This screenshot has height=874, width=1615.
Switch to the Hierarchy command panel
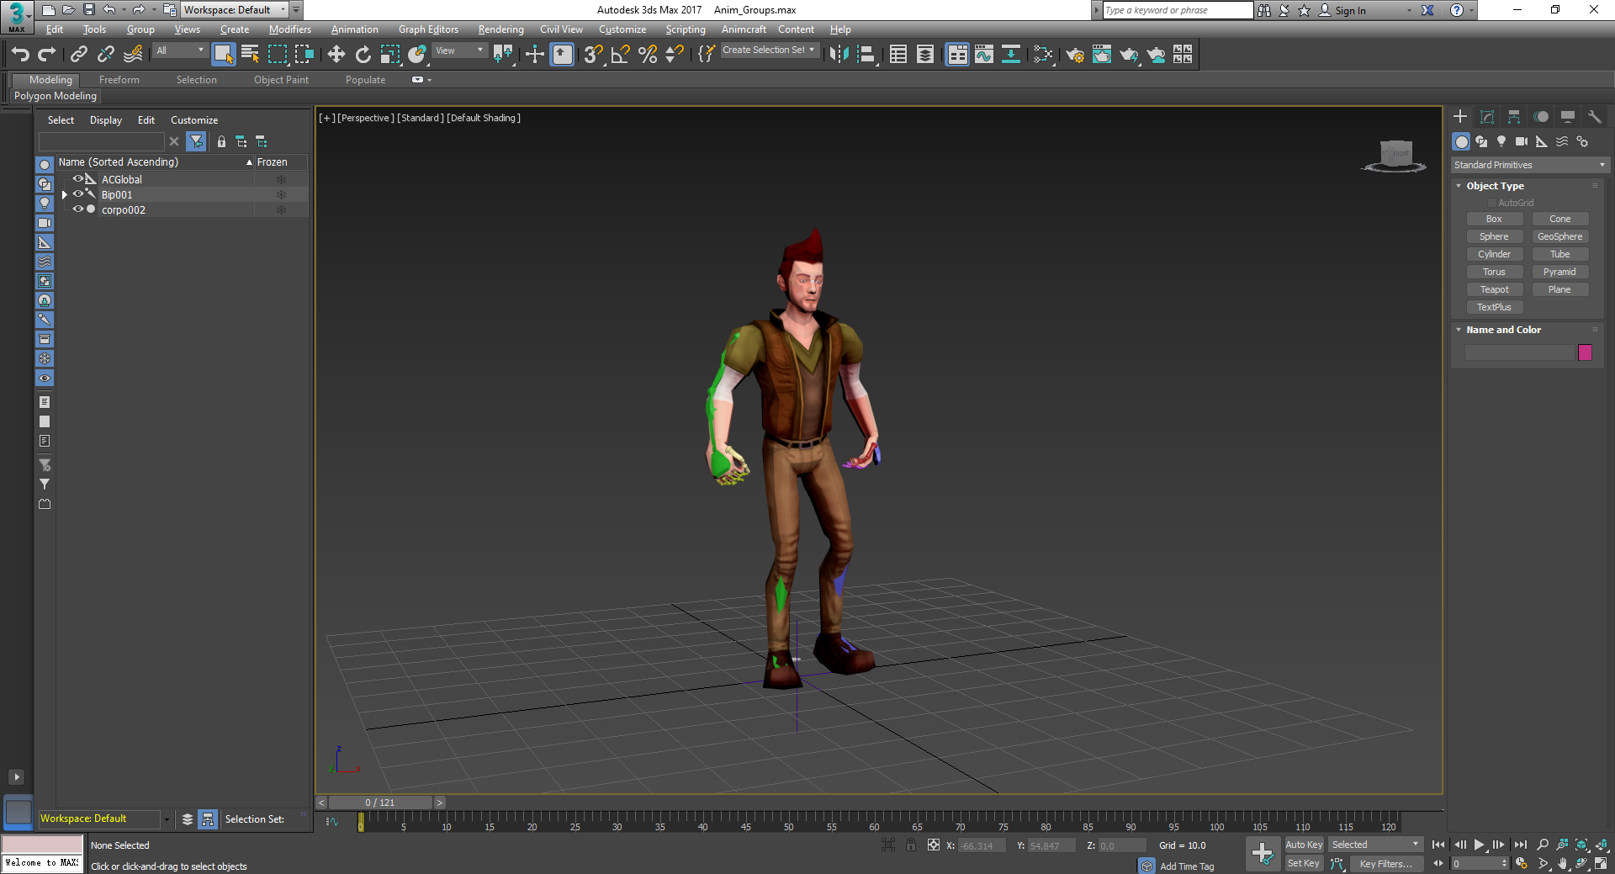click(1514, 117)
